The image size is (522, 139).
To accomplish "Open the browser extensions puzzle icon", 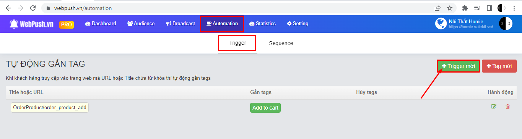I will click(465, 8).
